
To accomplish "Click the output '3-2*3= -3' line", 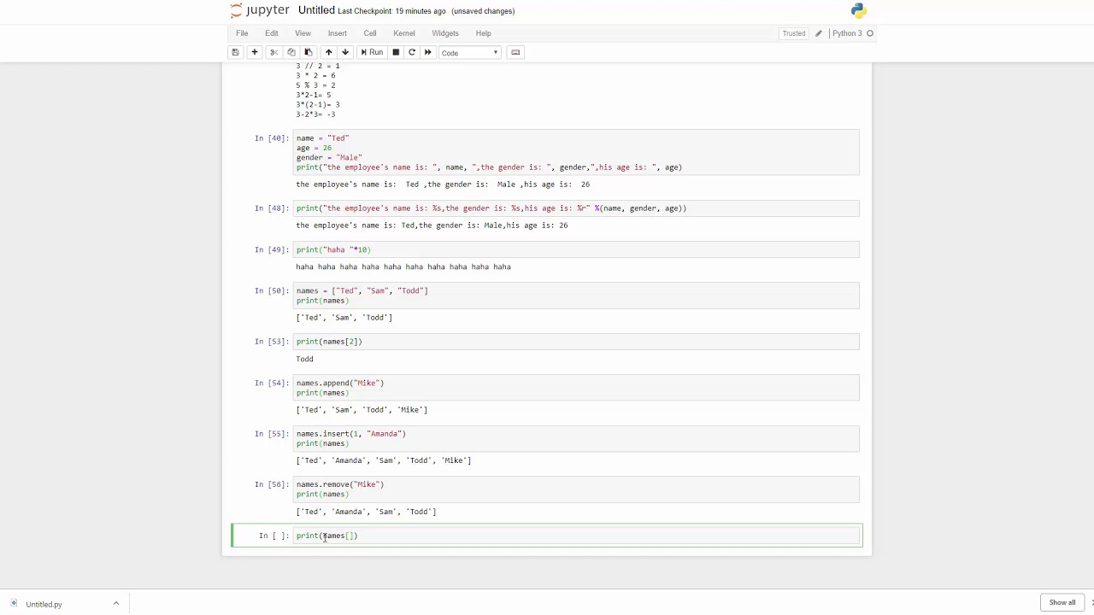I will (315, 114).
